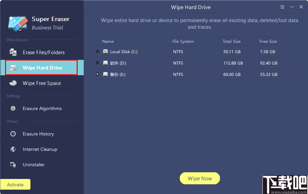This screenshot has height=194, width=308.
Task: Click NTFS in the Local Disk (C:) row
Action: [178, 52]
